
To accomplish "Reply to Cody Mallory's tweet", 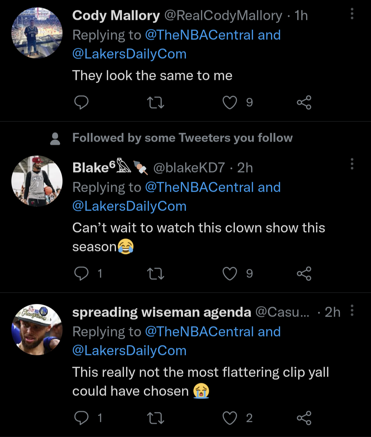I will pyautogui.click(x=81, y=103).
